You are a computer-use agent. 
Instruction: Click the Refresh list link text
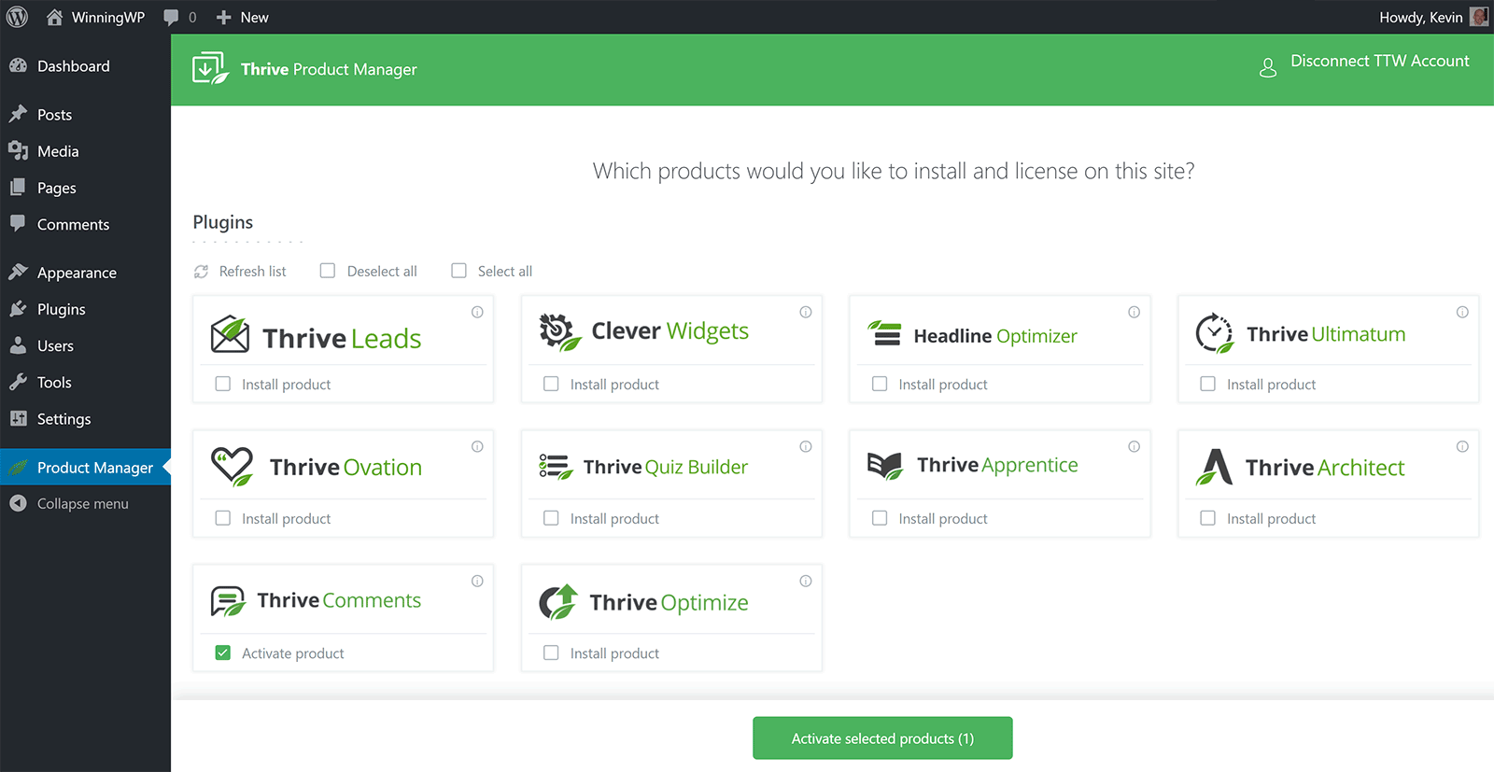[252, 272]
